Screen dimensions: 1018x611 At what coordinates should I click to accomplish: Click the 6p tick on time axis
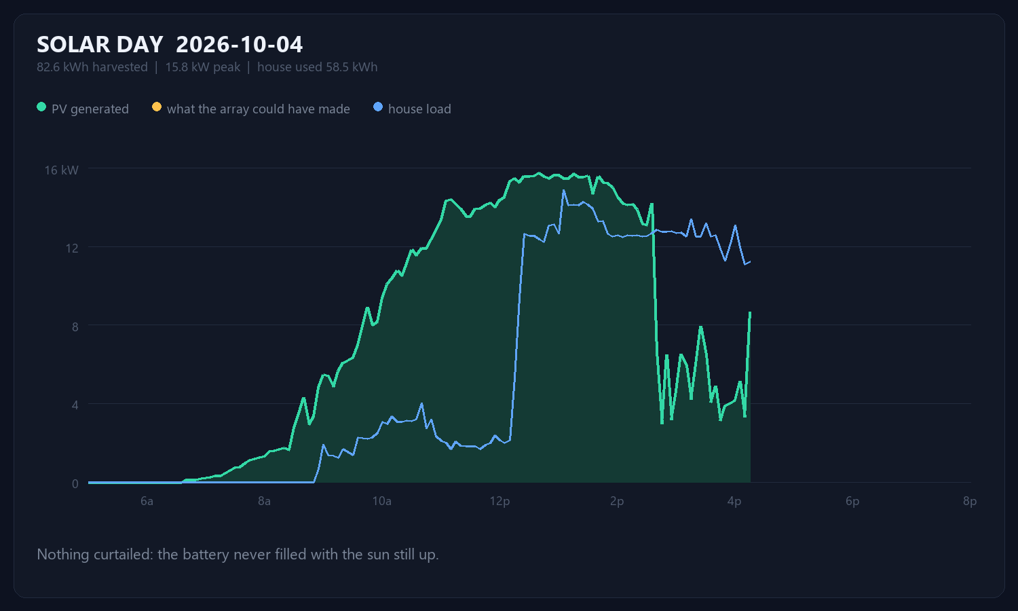coord(852,502)
